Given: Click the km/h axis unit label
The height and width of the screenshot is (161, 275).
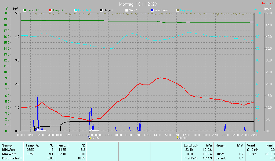Looking at the screenshot, I should [x=268, y=9].
